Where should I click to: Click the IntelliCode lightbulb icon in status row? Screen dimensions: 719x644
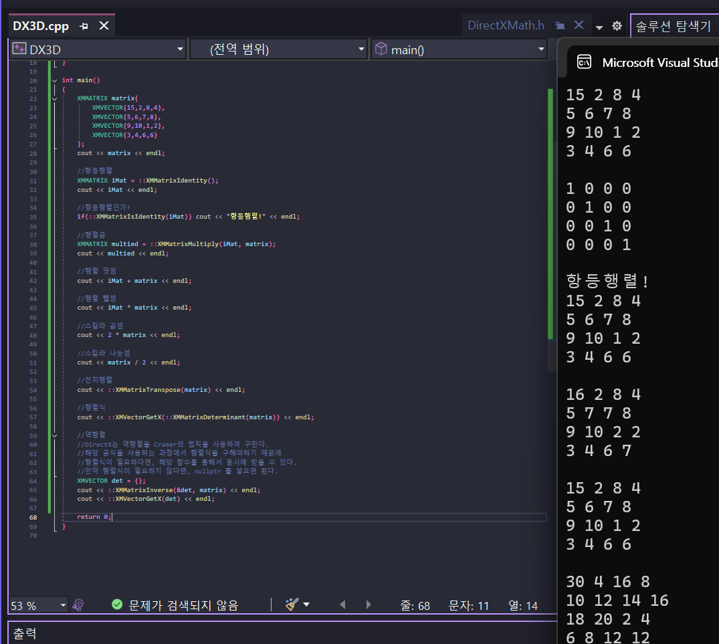point(78,605)
